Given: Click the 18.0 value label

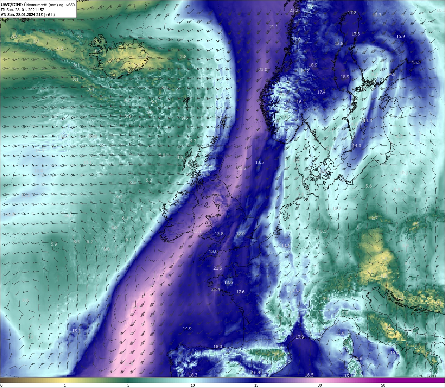Looking at the screenshot, I should pos(218,347).
